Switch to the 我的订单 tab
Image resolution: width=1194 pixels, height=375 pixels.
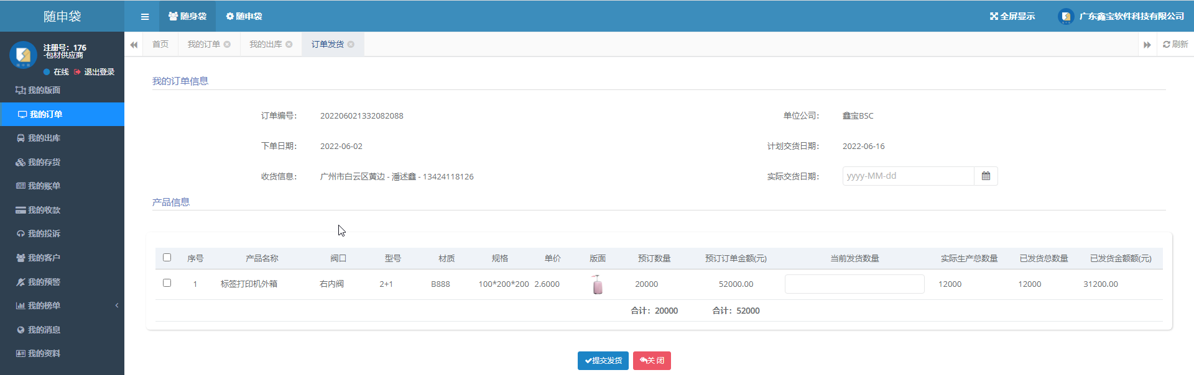(x=204, y=44)
